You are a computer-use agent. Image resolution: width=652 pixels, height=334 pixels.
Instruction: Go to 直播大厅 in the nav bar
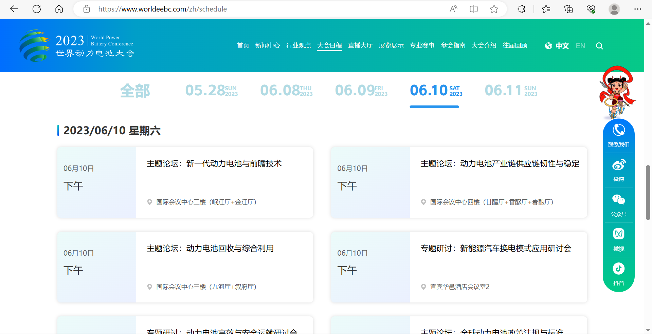[360, 45]
